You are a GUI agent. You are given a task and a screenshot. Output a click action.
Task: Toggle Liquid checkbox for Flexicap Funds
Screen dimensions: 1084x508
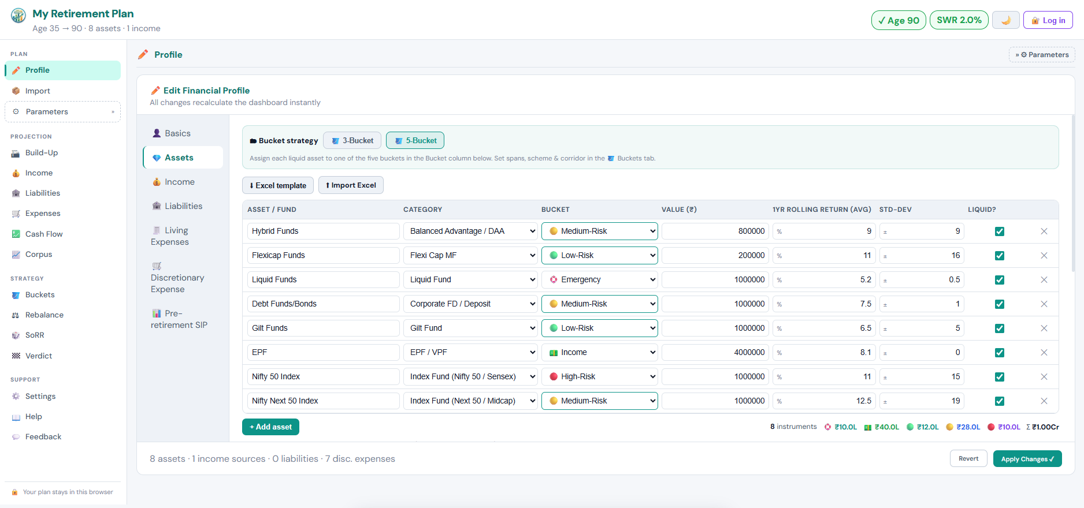(x=1000, y=256)
